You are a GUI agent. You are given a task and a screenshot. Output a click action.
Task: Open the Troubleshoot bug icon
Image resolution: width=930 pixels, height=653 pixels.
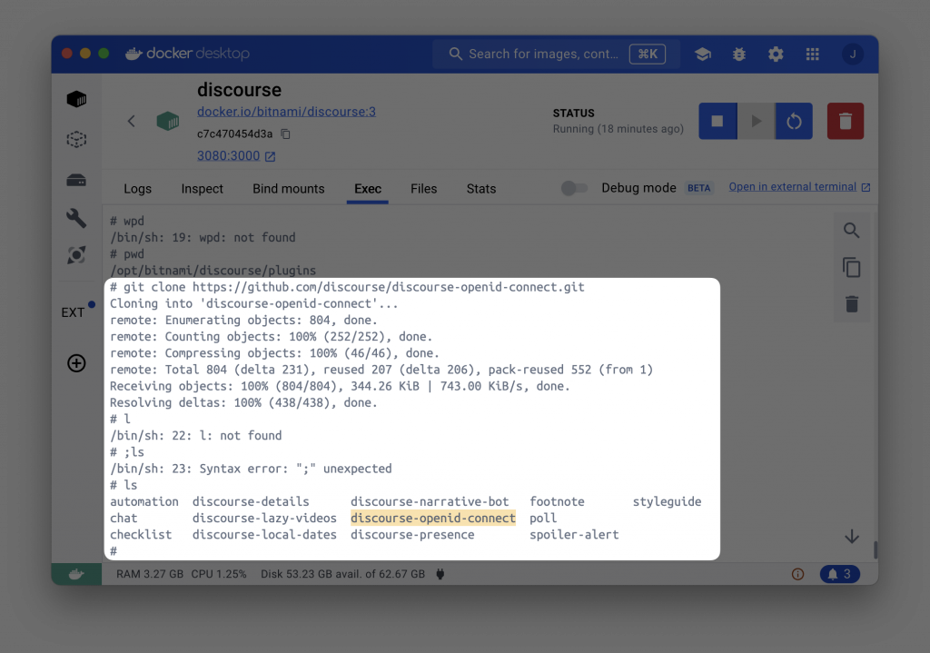point(739,54)
